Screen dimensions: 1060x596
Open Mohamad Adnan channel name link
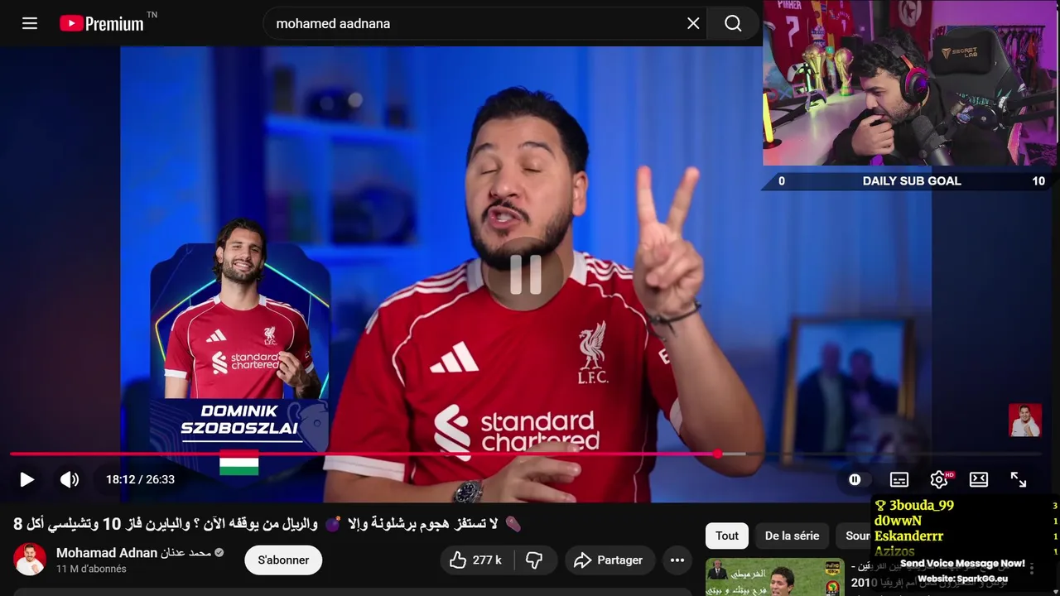point(134,552)
